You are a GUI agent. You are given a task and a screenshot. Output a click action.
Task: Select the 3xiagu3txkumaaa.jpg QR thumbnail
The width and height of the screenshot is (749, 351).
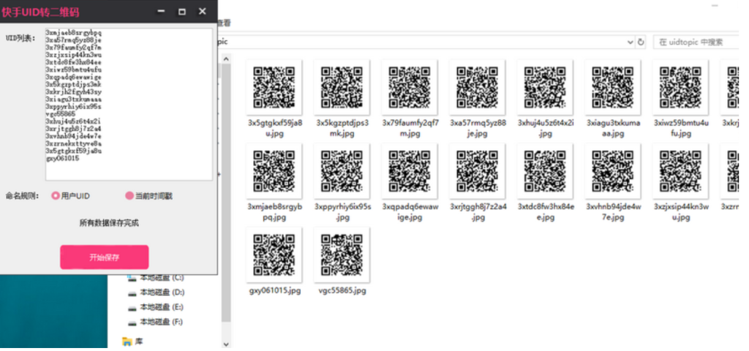tap(612, 86)
